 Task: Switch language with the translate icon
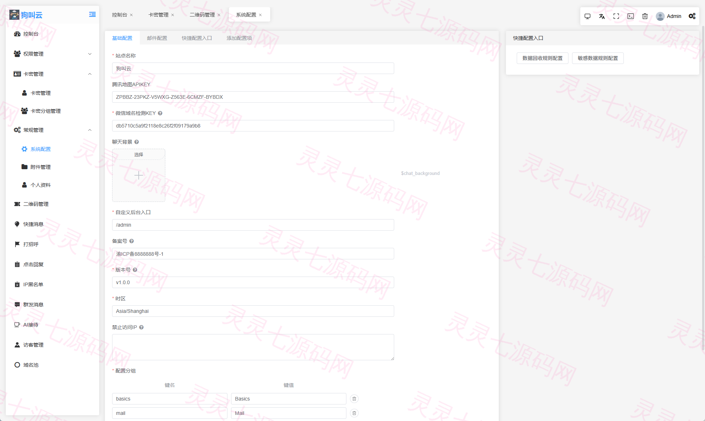point(602,16)
